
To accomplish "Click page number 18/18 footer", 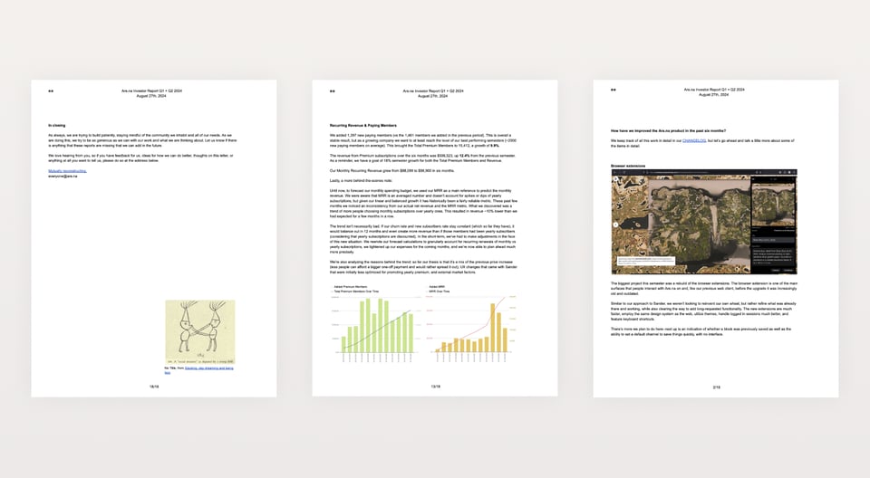I will 154,386.
